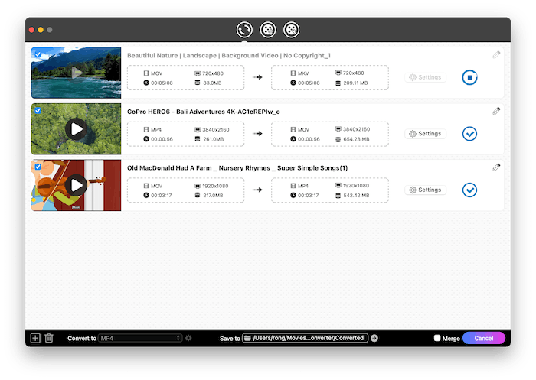Toggle the Merge checkbox

437,338
